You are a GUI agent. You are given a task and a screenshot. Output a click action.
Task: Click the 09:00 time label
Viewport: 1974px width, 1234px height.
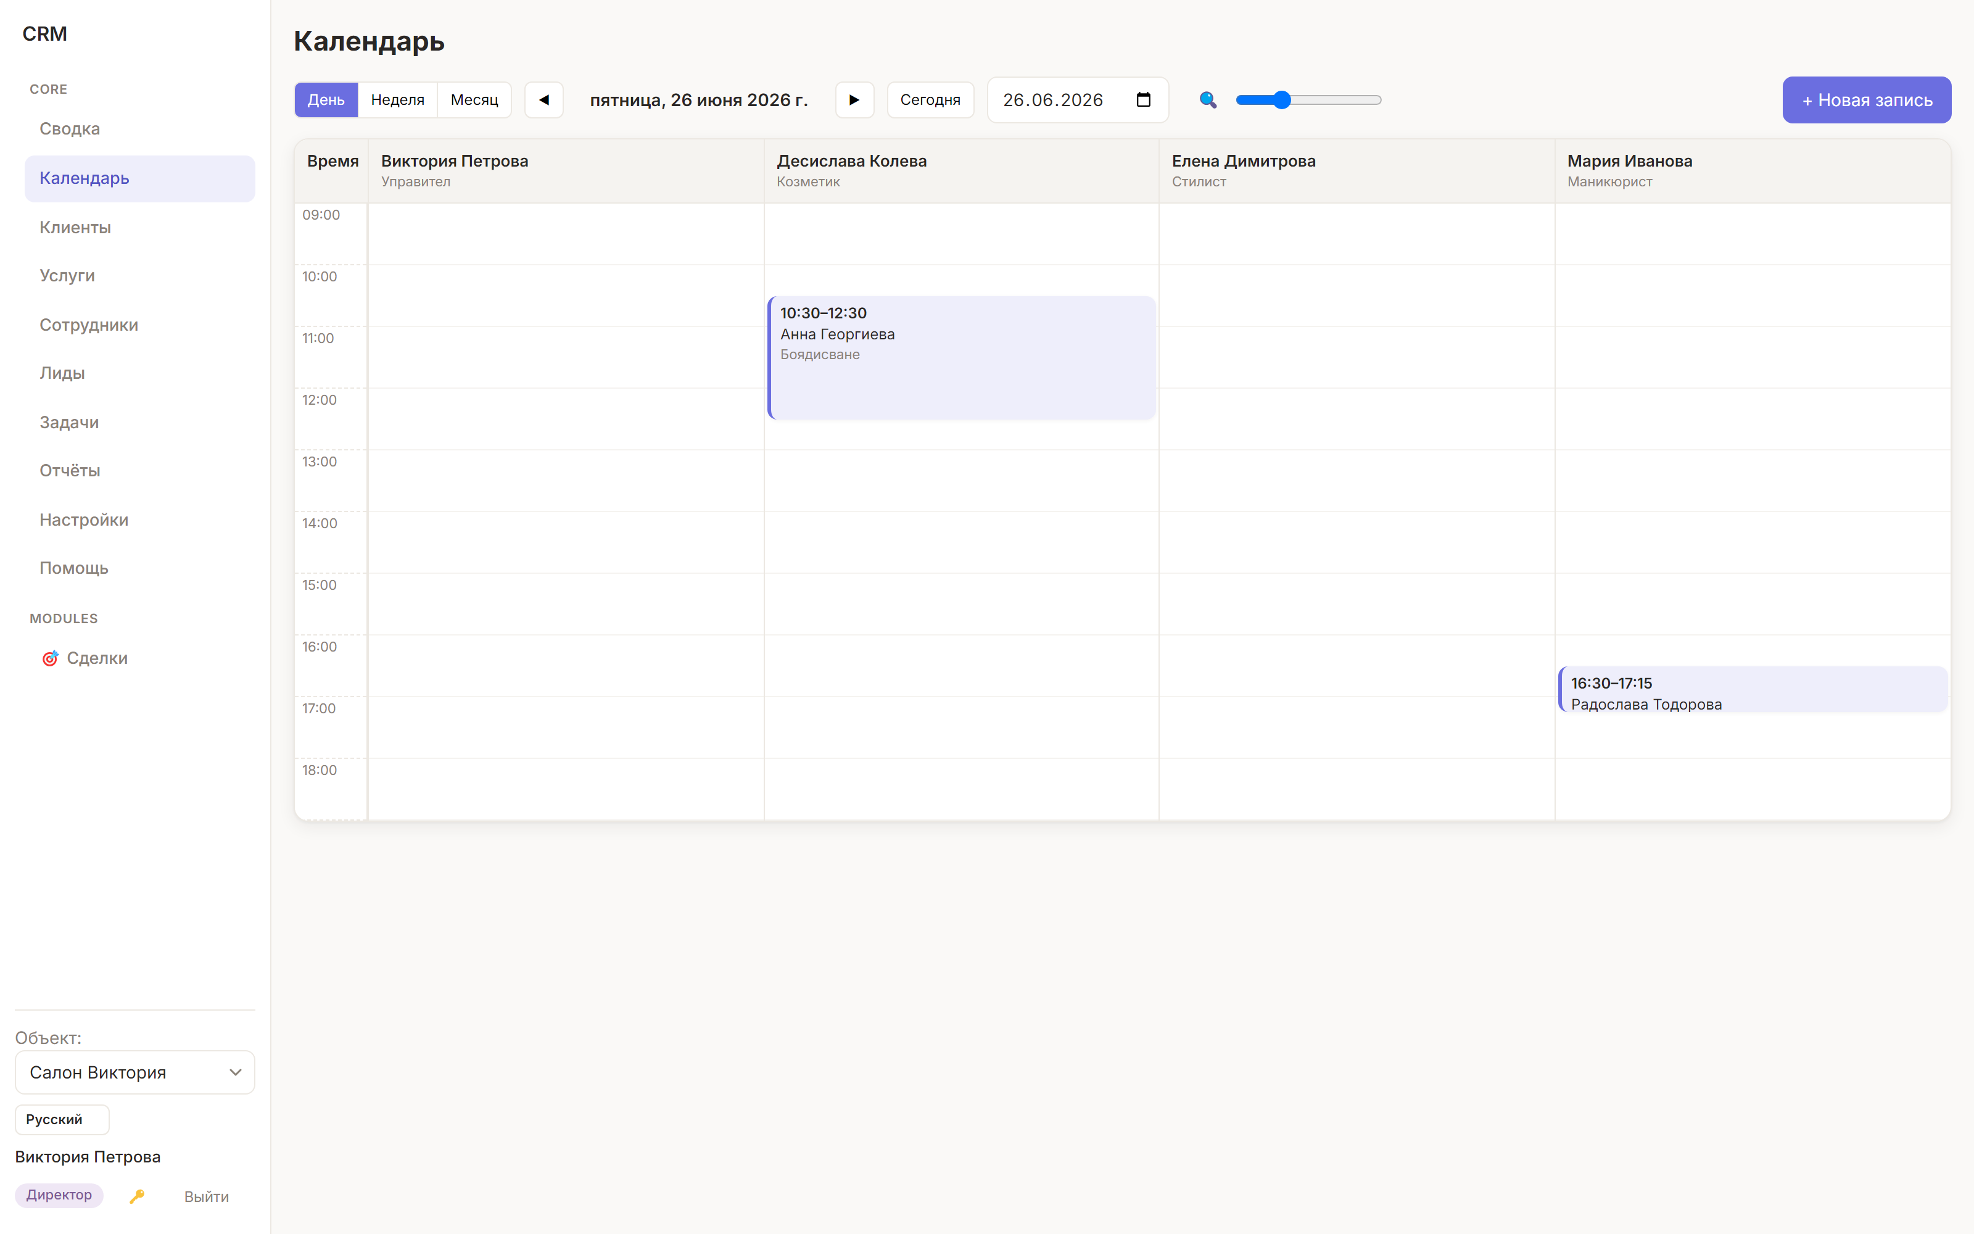[321, 215]
